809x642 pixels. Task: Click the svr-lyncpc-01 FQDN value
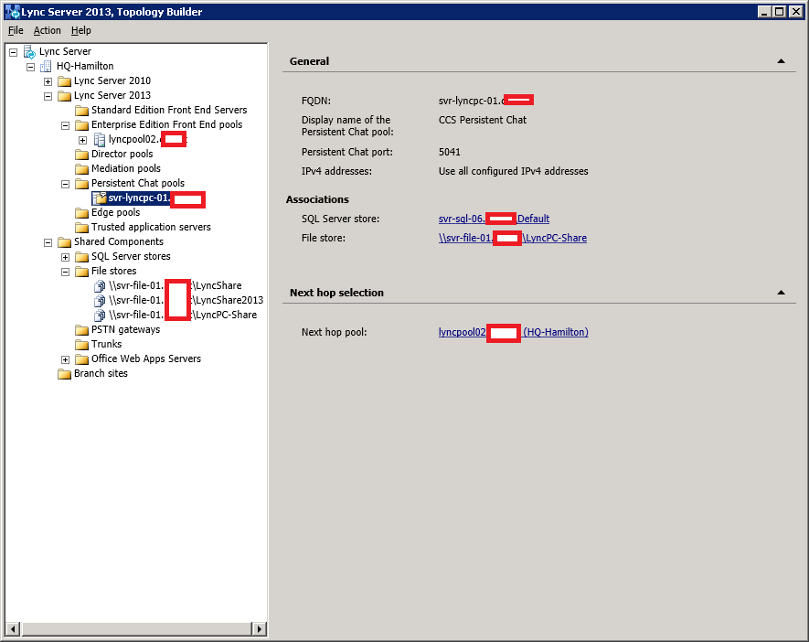[485, 101]
